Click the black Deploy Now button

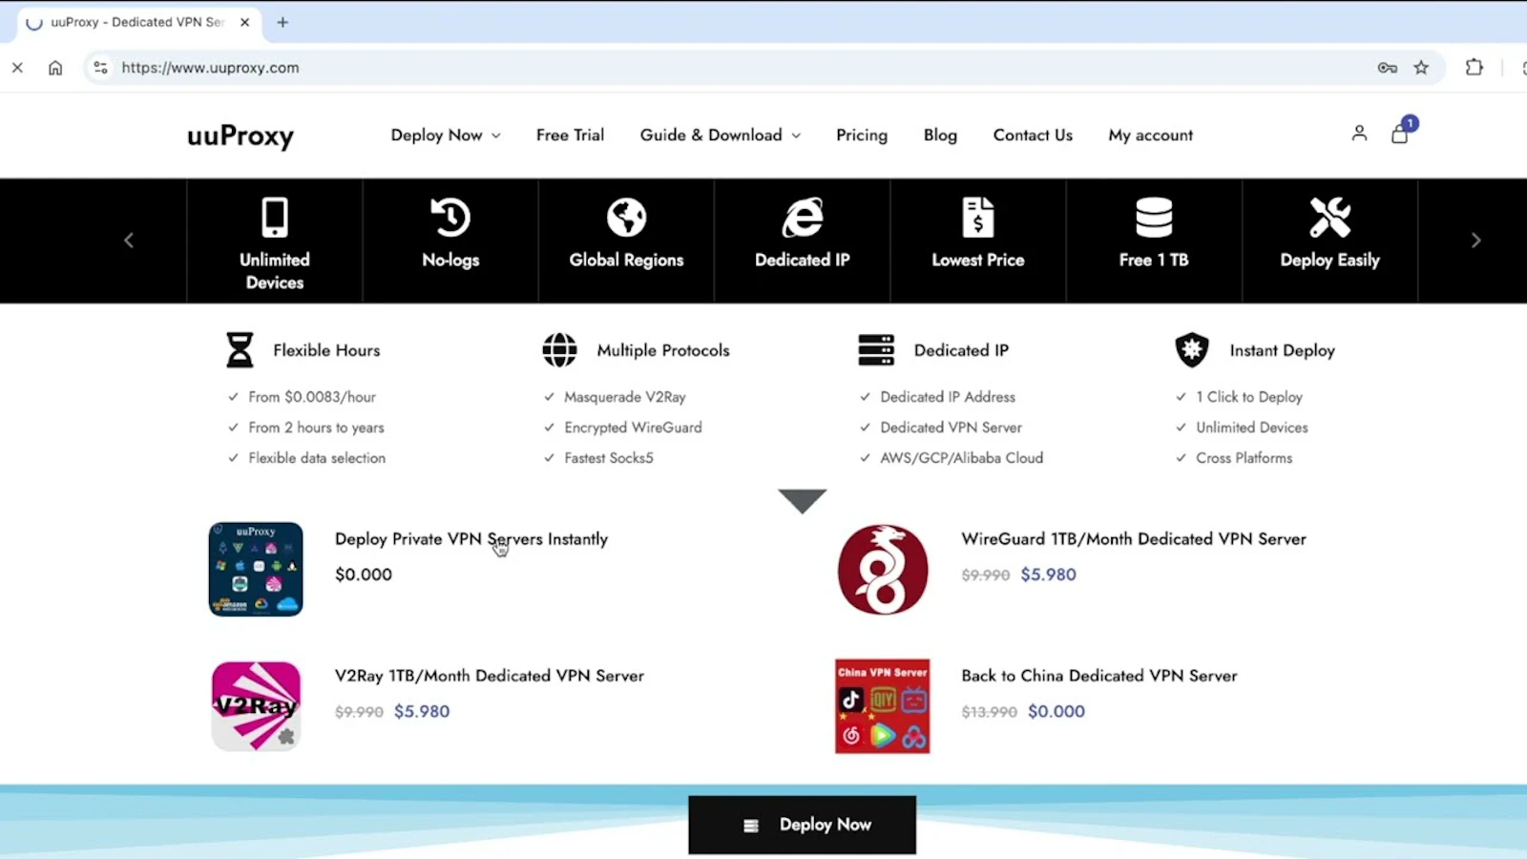pyautogui.click(x=802, y=825)
